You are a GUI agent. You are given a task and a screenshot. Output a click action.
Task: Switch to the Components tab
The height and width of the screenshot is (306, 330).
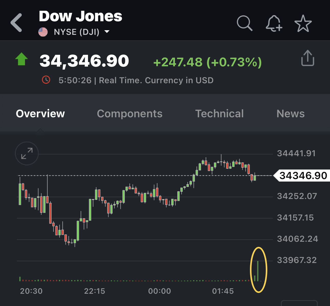pos(130,114)
